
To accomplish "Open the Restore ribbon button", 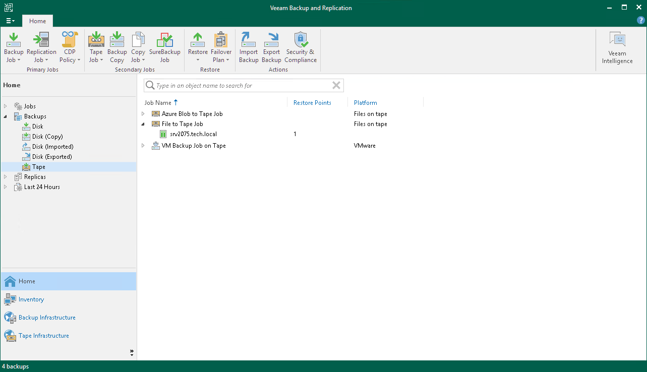I will pos(198,47).
